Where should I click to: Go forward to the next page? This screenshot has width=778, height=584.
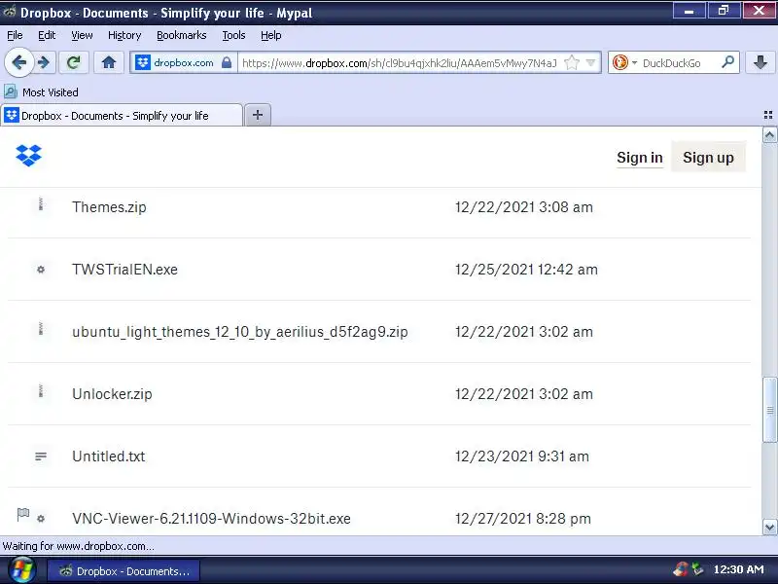(x=45, y=62)
